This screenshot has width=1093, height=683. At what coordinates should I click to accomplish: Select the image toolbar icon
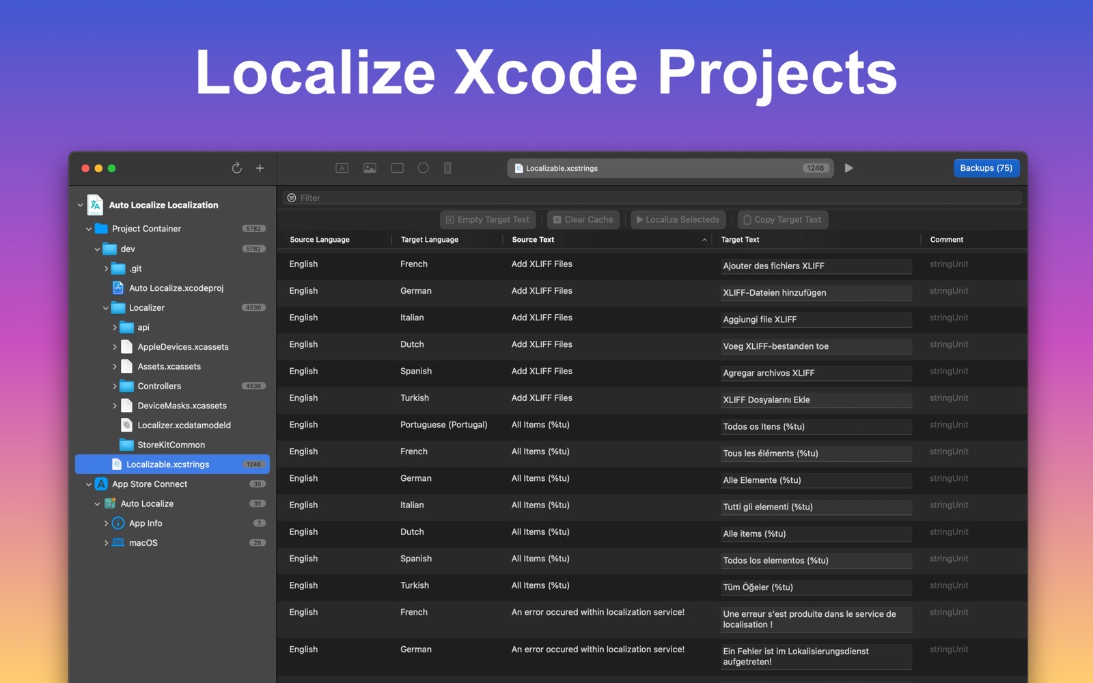point(370,168)
